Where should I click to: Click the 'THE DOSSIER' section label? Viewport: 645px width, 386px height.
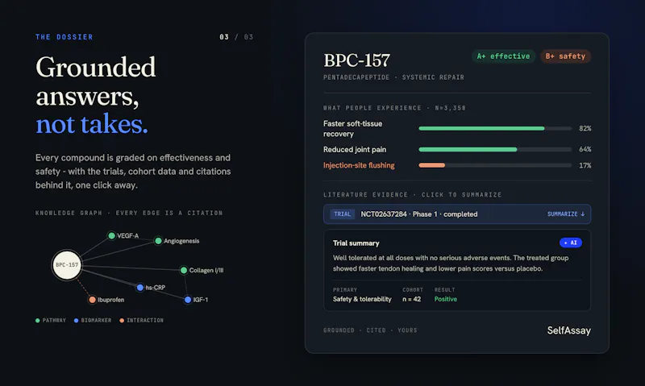pos(64,37)
